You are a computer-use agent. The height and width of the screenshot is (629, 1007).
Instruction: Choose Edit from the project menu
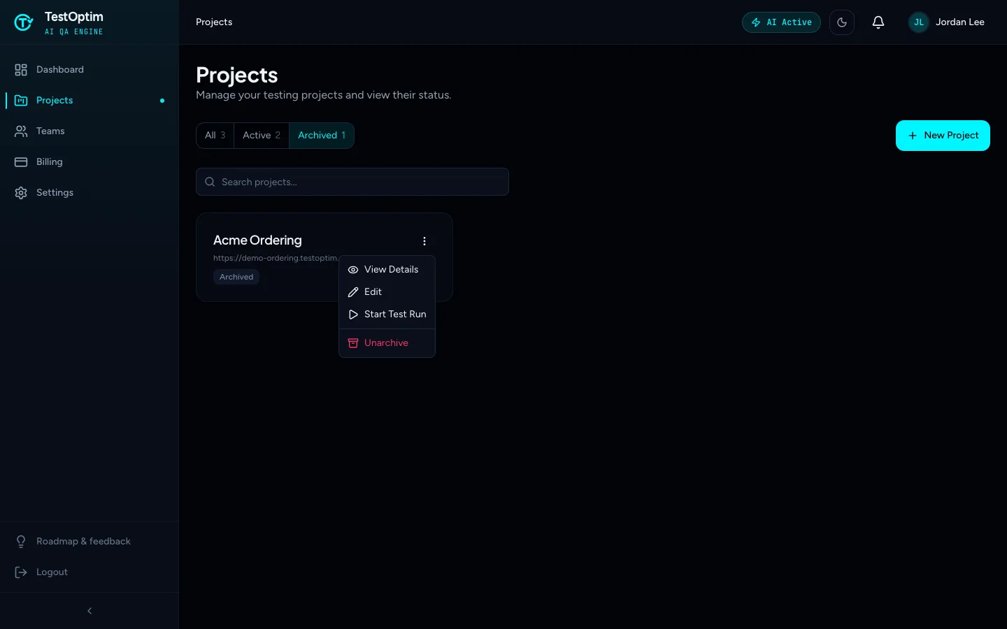387,292
